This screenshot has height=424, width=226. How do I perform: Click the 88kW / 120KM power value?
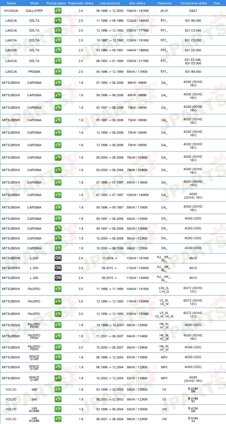pyautogui.click(x=138, y=325)
